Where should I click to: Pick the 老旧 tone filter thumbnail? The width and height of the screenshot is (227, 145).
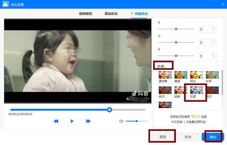(165, 90)
